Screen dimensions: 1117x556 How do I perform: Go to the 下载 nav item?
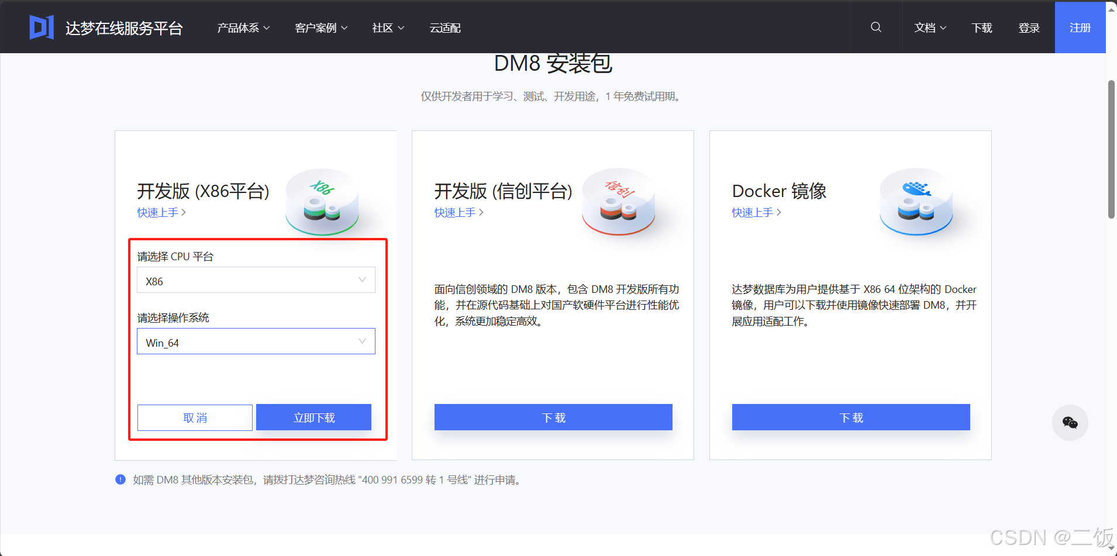pyautogui.click(x=982, y=27)
